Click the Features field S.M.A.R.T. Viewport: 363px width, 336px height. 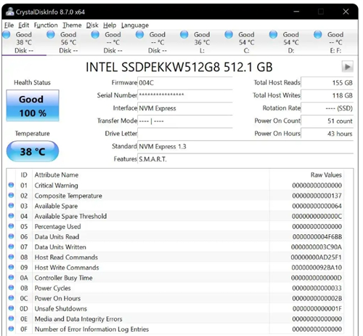tap(245, 159)
